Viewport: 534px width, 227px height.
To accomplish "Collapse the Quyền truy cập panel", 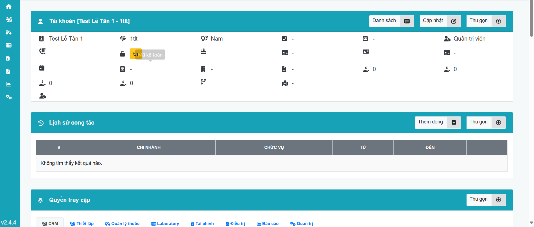I will [x=486, y=200].
